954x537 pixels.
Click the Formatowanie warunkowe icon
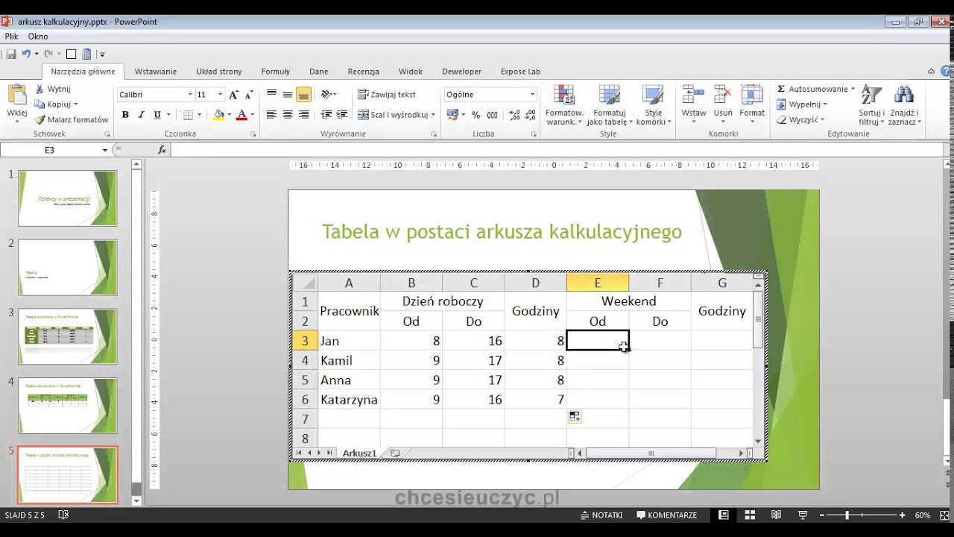pyautogui.click(x=564, y=95)
